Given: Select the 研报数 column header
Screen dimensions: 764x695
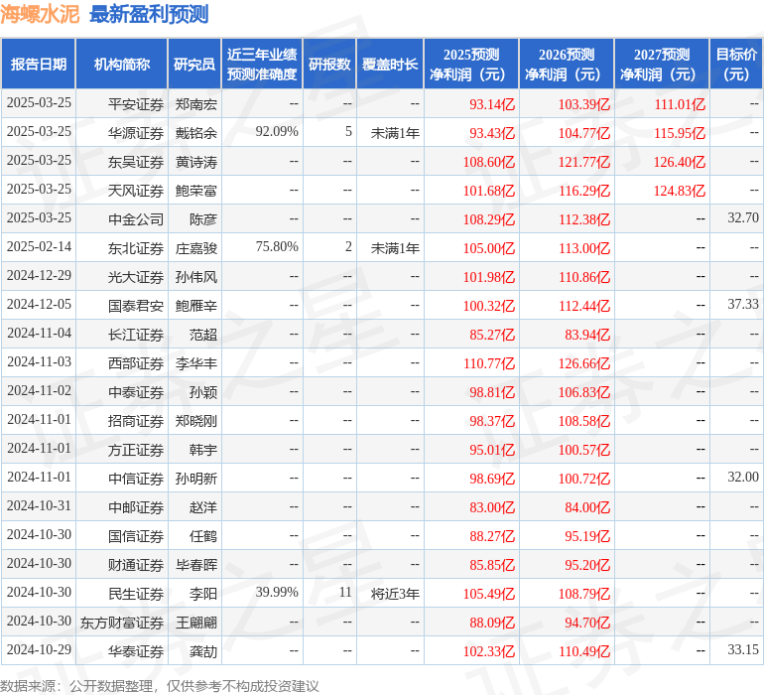Looking at the screenshot, I should coord(329,64).
